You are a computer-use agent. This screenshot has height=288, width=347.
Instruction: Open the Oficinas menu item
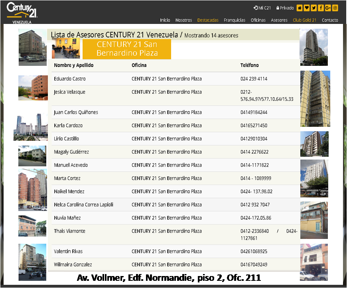point(258,20)
